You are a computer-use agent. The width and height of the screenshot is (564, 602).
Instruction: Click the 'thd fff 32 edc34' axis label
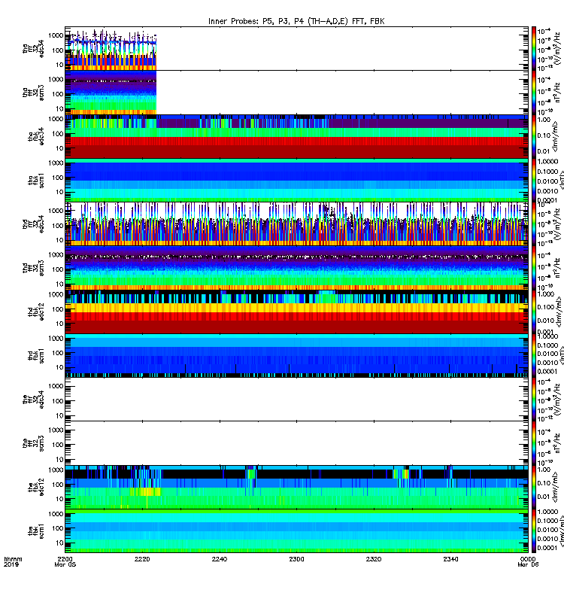[x=33, y=223]
